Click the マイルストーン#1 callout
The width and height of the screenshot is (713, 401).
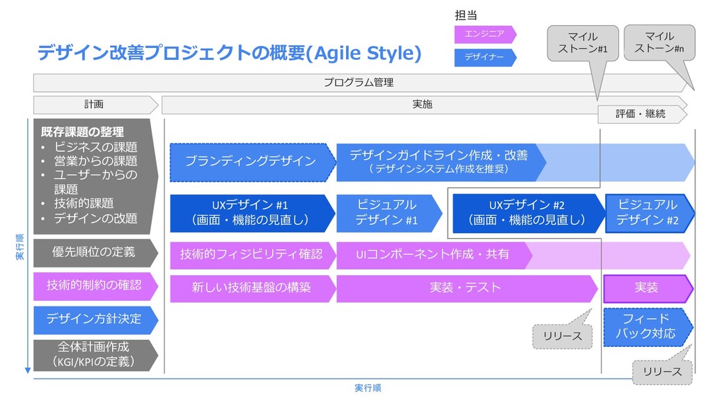[x=583, y=43]
